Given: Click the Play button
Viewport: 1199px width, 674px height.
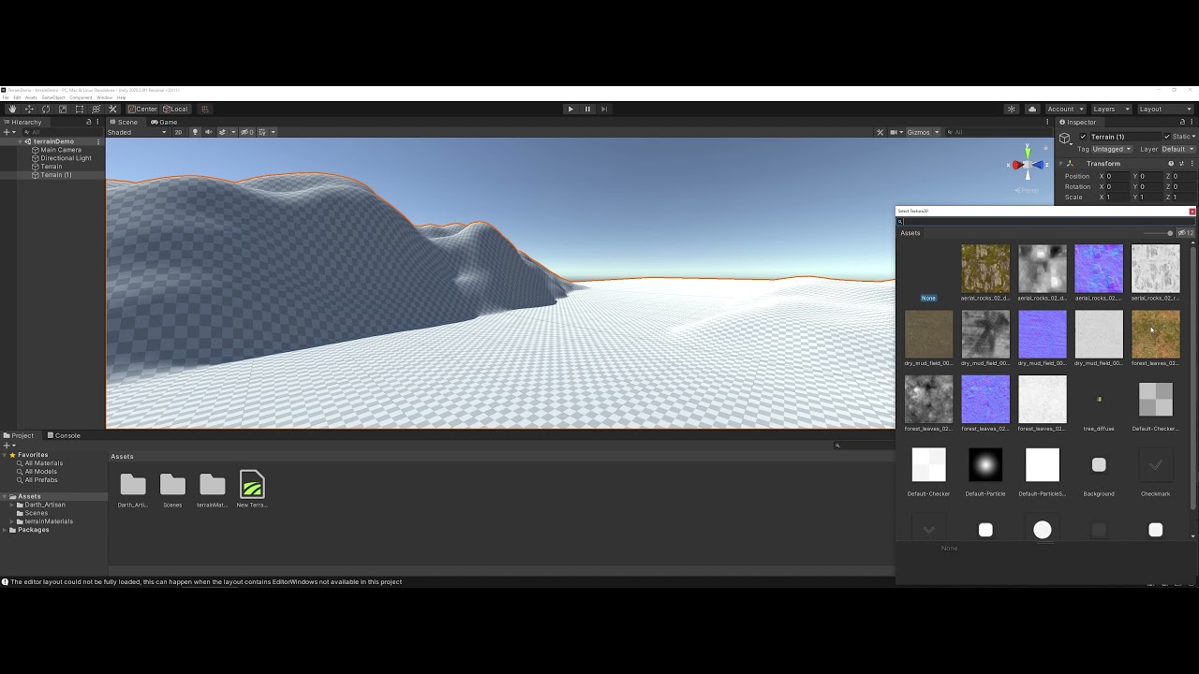Looking at the screenshot, I should [x=570, y=109].
